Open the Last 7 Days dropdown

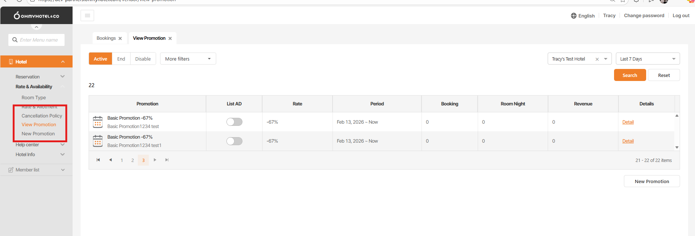click(x=648, y=59)
